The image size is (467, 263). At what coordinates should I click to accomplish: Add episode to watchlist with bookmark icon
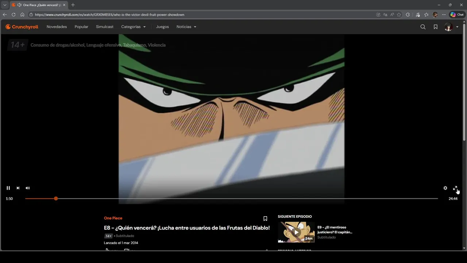265,218
